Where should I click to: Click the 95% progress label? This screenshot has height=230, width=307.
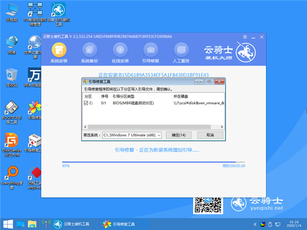pos(66,166)
